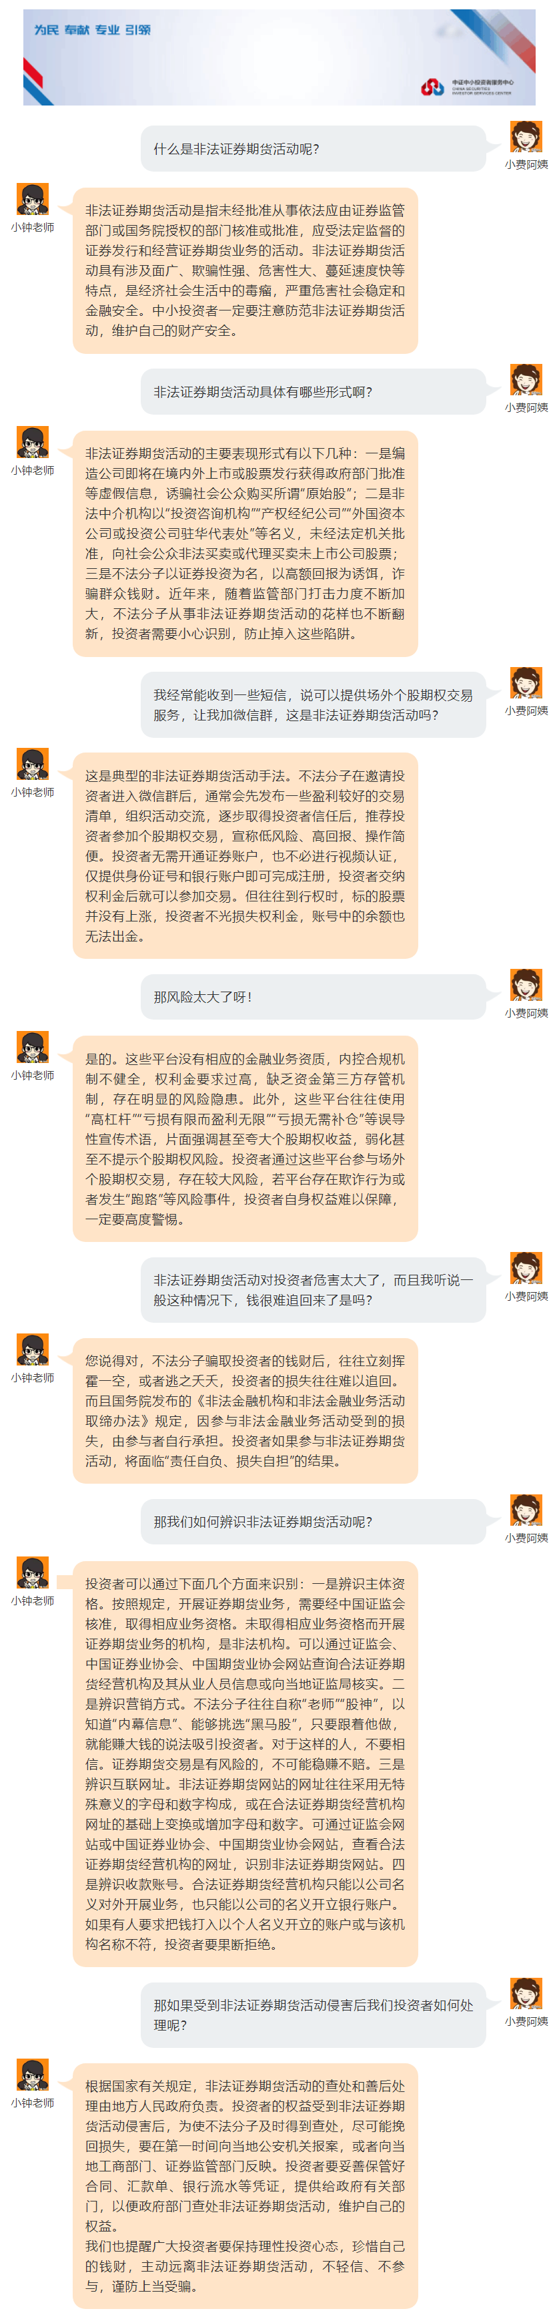Click 小费阿姨 avatar beside '那风险太大了呀' message
This screenshot has height=2313, width=559.
526,985
